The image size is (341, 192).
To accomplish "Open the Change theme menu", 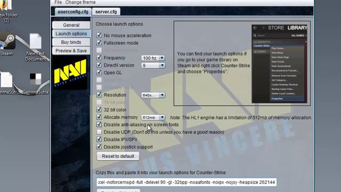I will coord(80,2).
